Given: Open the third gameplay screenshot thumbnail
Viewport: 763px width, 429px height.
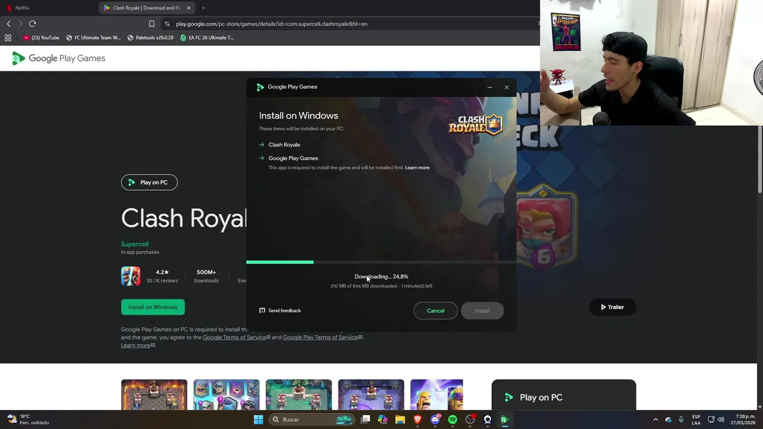Looking at the screenshot, I should [x=299, y=394].
